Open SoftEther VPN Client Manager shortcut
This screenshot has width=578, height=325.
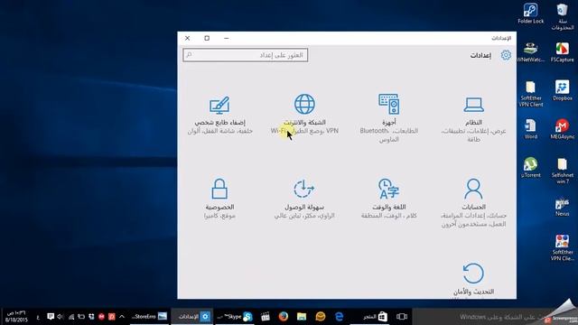562,247
